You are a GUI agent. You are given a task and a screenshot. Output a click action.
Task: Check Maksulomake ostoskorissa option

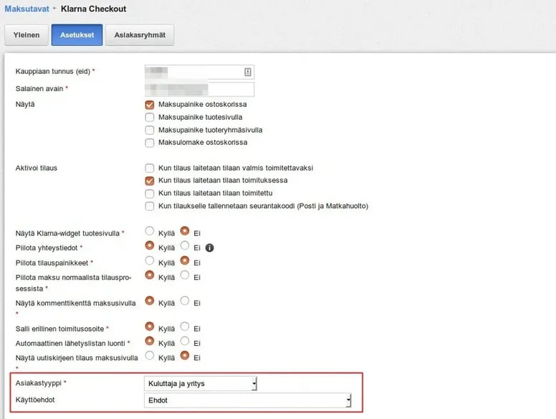click(150, 143)
